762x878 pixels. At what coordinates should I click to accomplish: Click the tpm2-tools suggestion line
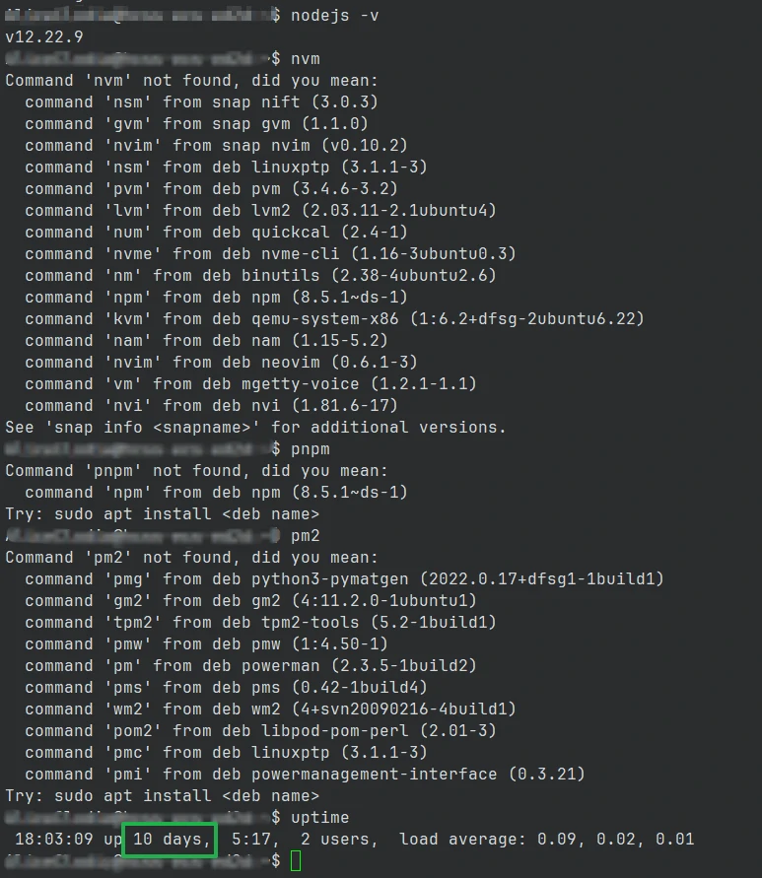(260, 622)
